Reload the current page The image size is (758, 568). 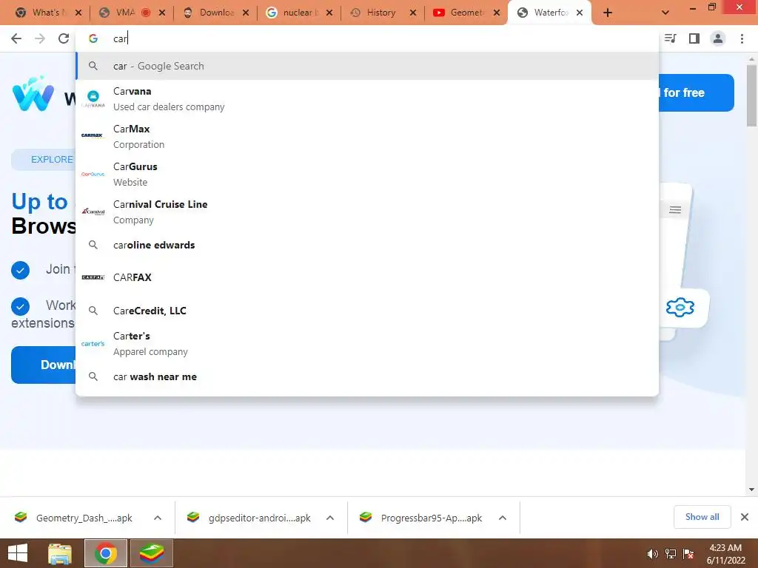[64, 38]
